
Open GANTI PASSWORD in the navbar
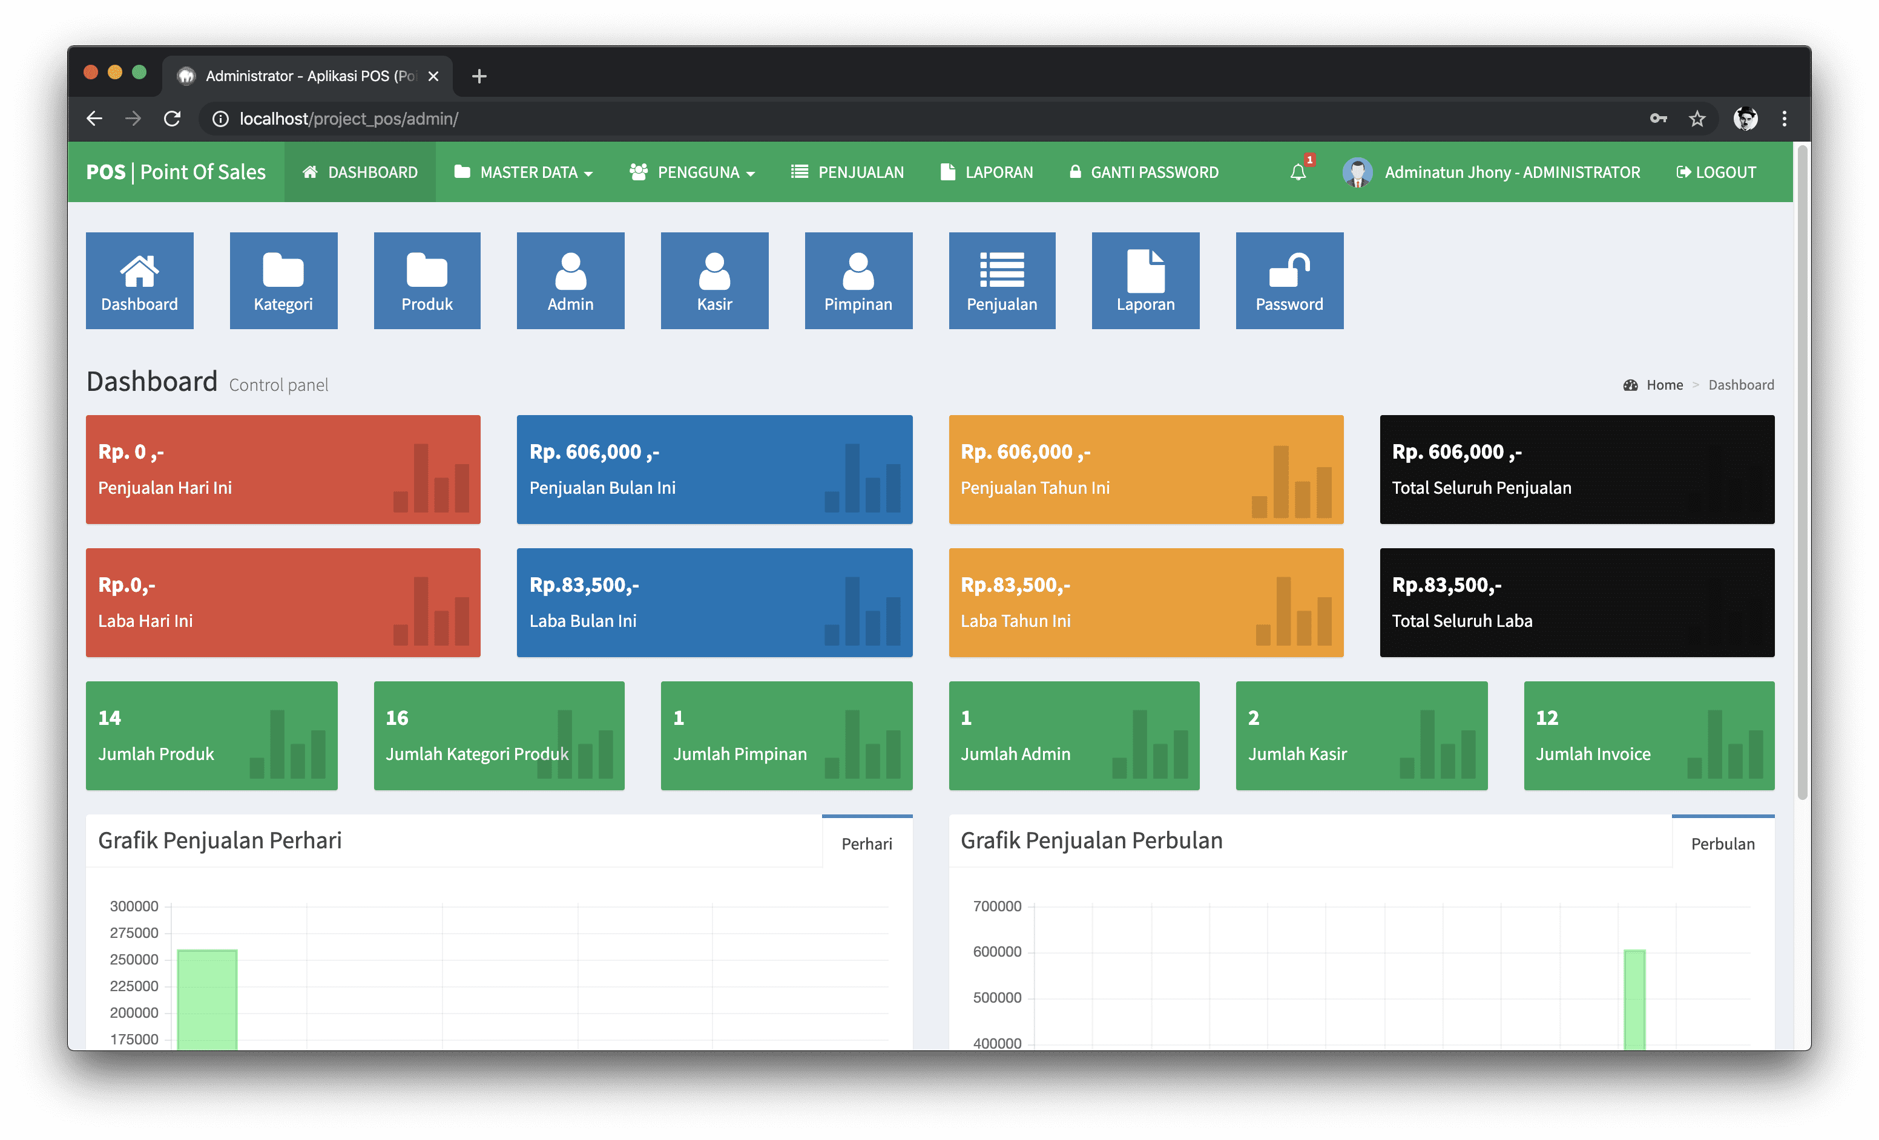tap(1144, 172)
